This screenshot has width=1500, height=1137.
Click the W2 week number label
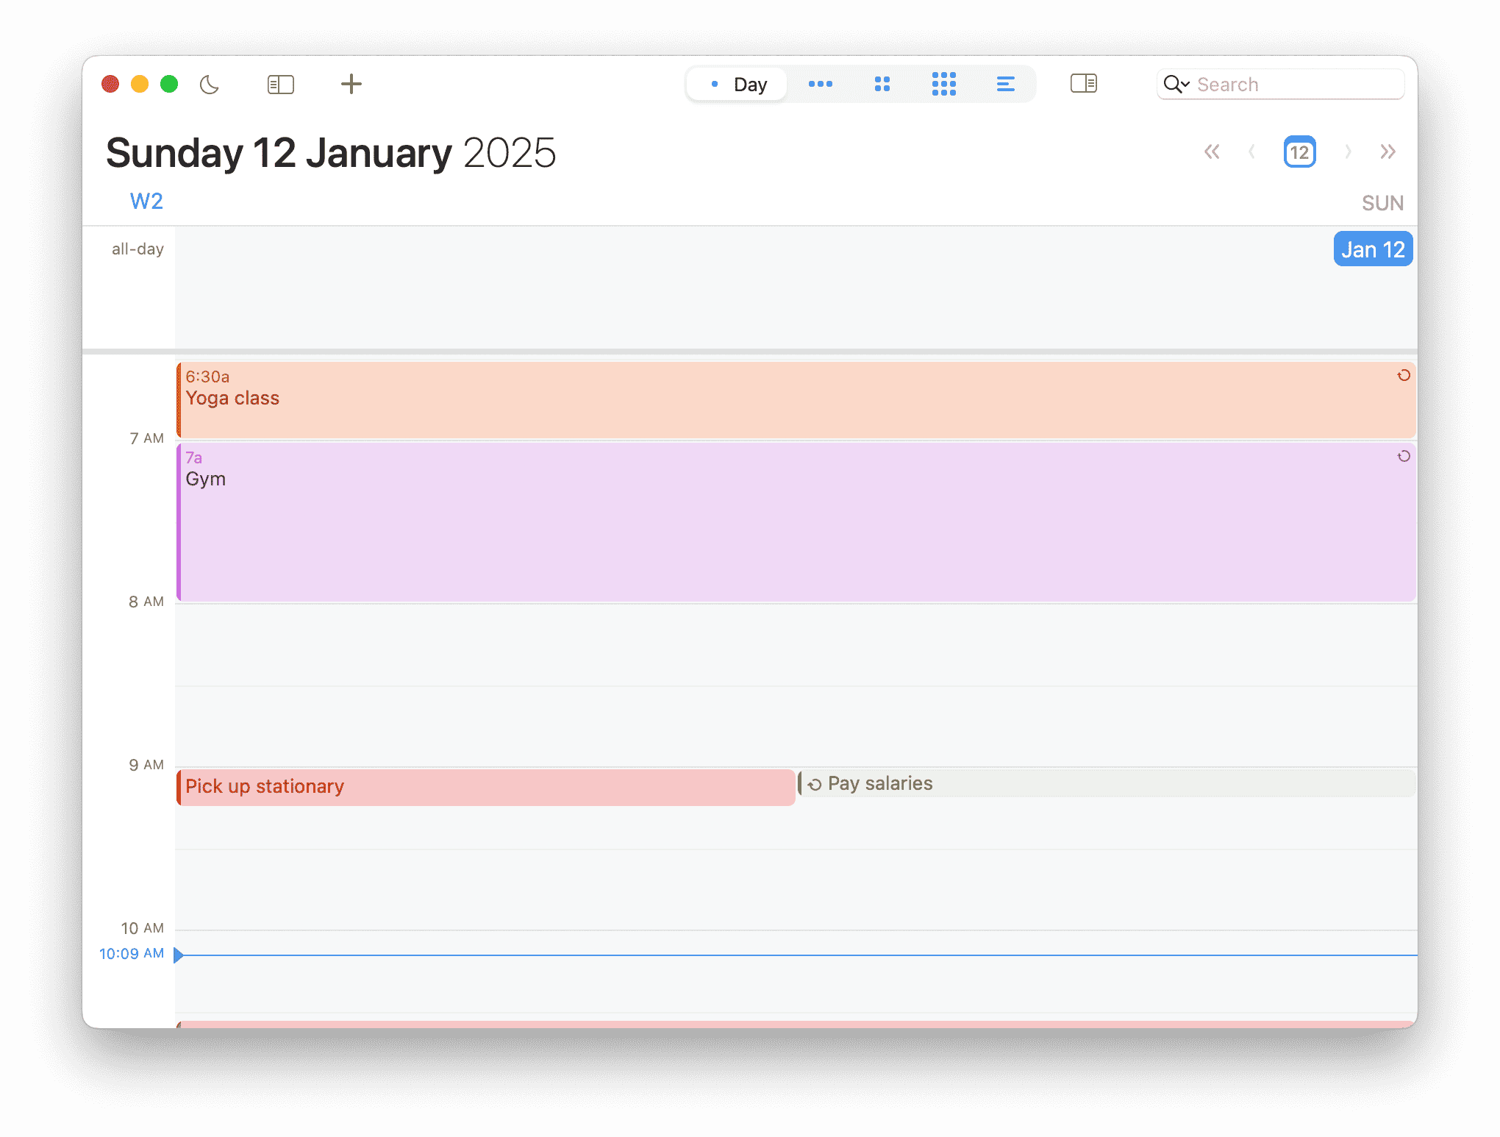[146, 201]
